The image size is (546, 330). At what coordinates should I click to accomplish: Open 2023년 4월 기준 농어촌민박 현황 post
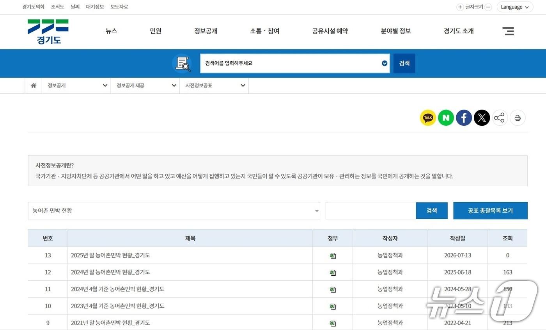117,306
